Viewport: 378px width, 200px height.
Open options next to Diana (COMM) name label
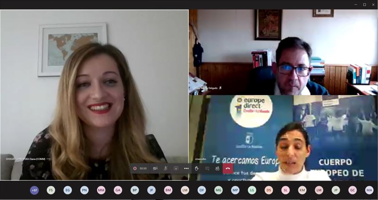[x=48, y=159]
